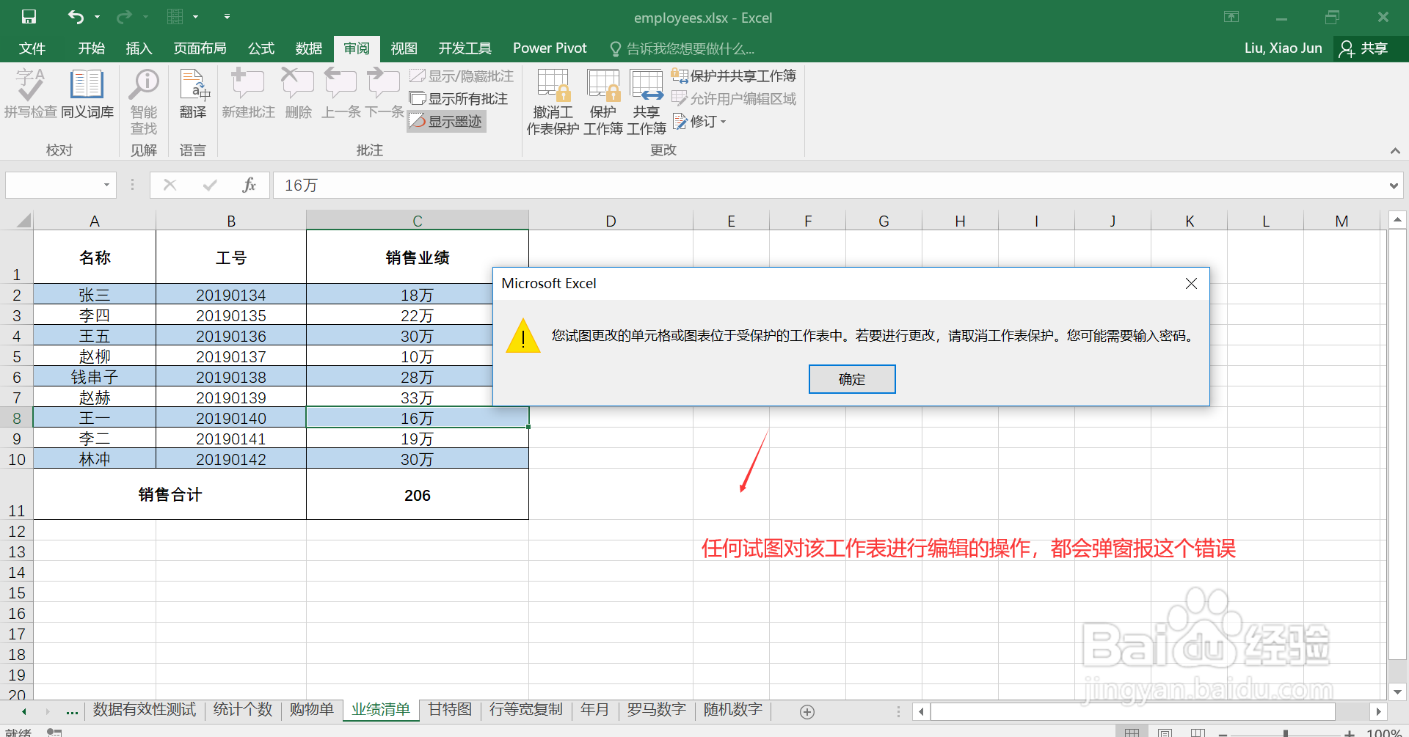This screenshot has height=737, width=1409.
Task: Click horizontal scrollbar left arrow
Action: tap(922, 711)
